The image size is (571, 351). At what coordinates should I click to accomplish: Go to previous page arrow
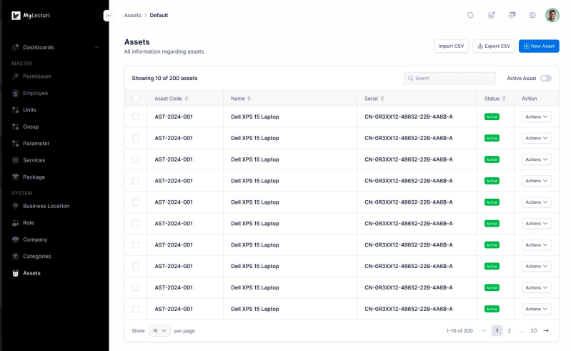(x=485, y=330)
